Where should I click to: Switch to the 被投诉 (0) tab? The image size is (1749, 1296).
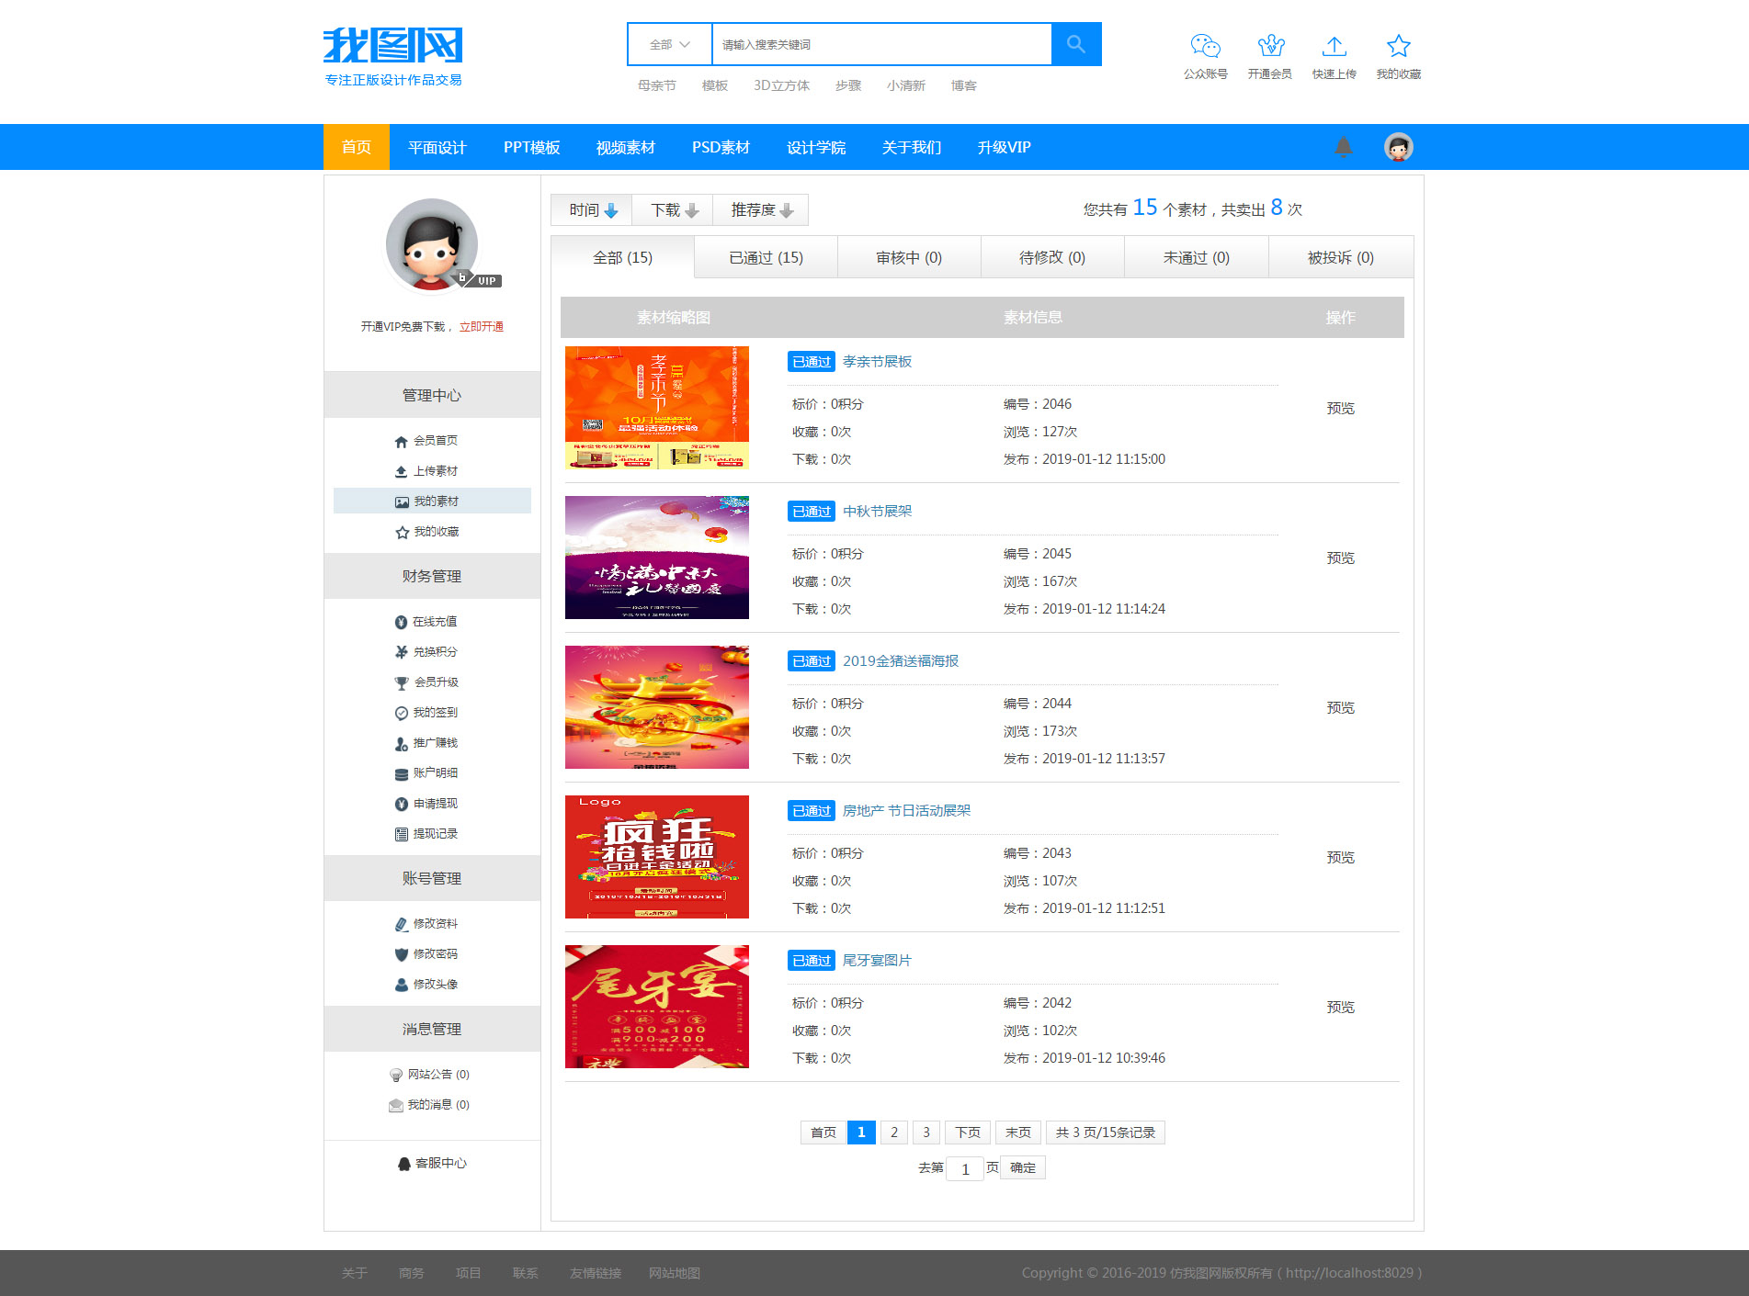click(x=1341, y=257)
